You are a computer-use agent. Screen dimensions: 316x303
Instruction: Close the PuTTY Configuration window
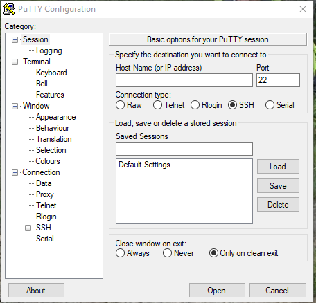(x=303, y=9)
